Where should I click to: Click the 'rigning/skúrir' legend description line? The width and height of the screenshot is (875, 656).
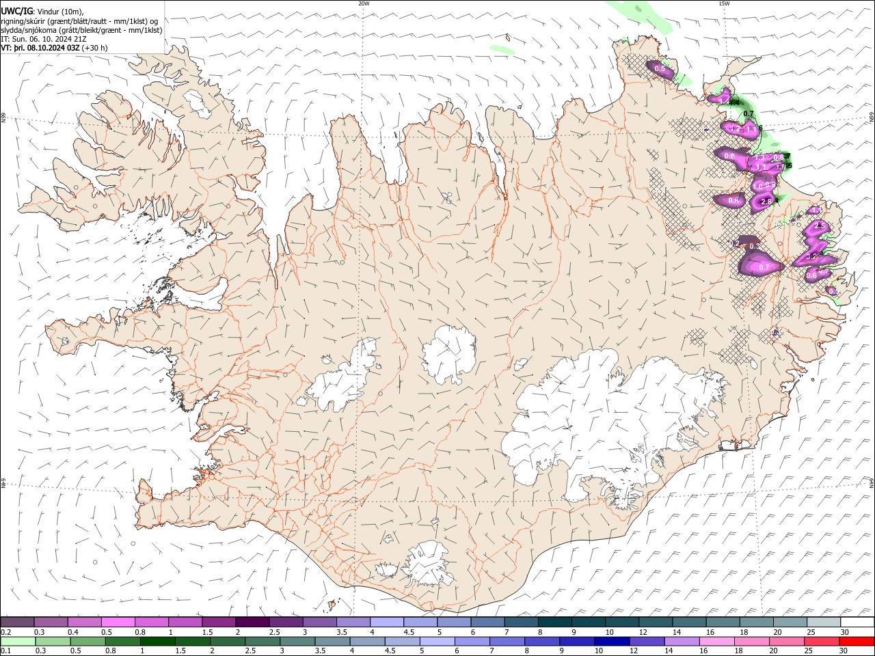coord(79,20)
